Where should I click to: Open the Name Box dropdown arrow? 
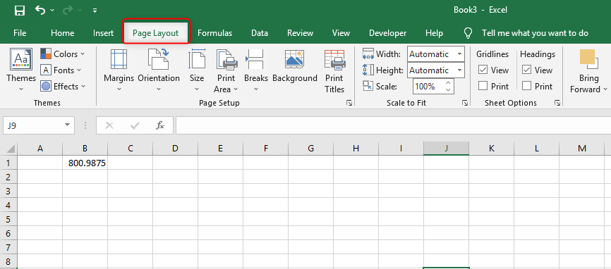click(x=67, y=125)
